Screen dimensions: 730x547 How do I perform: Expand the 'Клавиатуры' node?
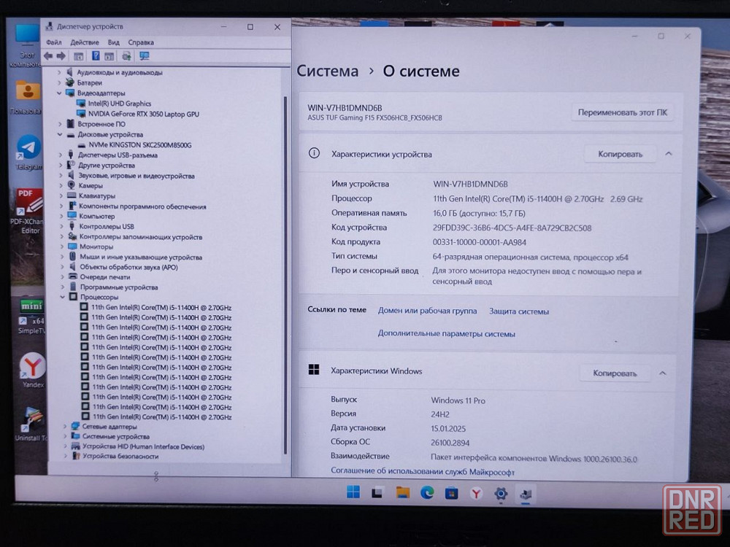61,195
